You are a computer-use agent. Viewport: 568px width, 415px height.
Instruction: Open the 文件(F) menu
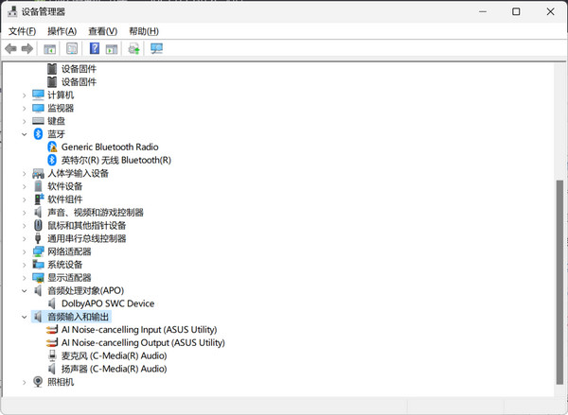[x=22, y=31]
